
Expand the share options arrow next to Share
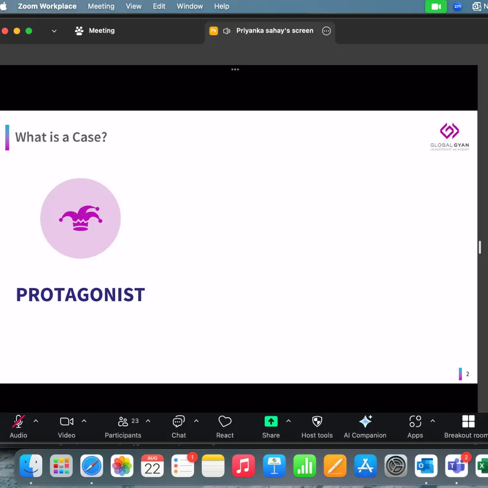(x=288, y=421)
